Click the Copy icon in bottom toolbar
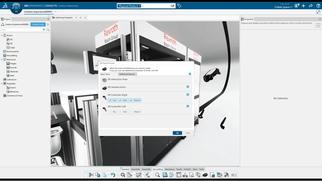This screenshot has width=322, height=181. 98,175
